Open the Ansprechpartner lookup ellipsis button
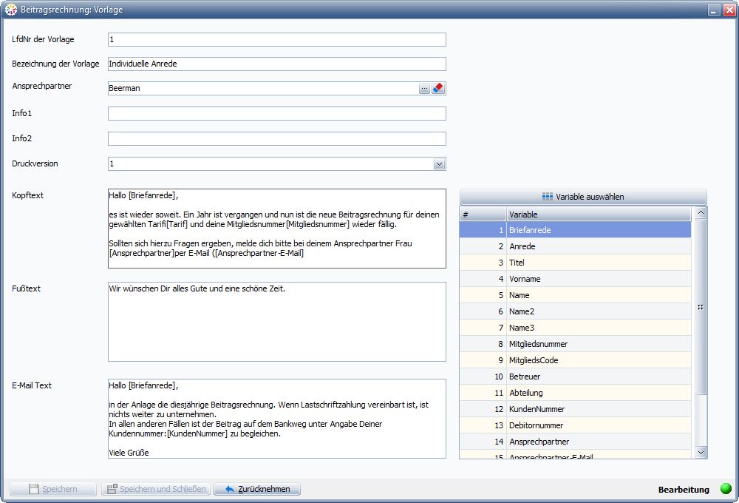The width and height of the screenshot is (739, 503). point(424,88)
